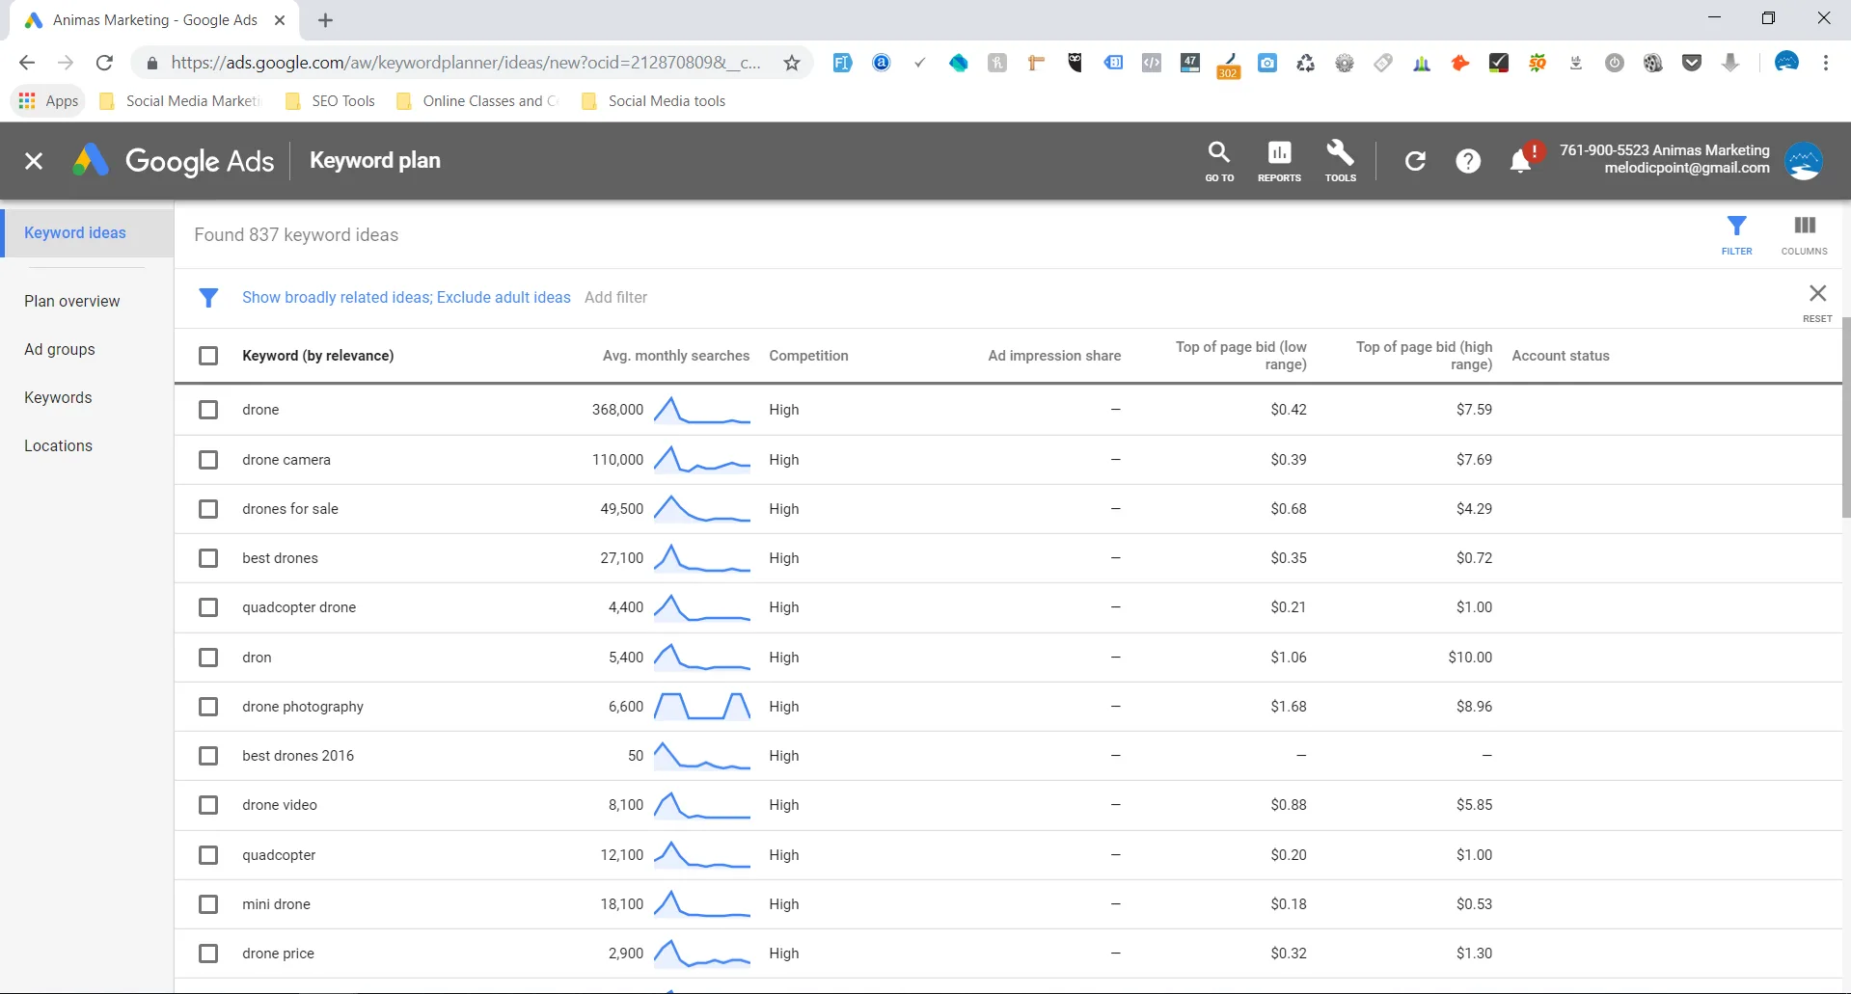Viewport: 1851px width, 994px height.
Task: Open the Chrome three-dot menu
Action: [x=1826, y=62]
